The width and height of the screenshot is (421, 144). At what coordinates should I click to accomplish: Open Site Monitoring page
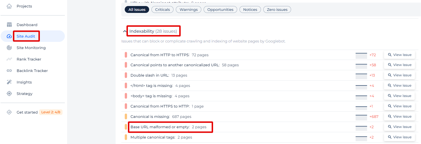[31, 48]
